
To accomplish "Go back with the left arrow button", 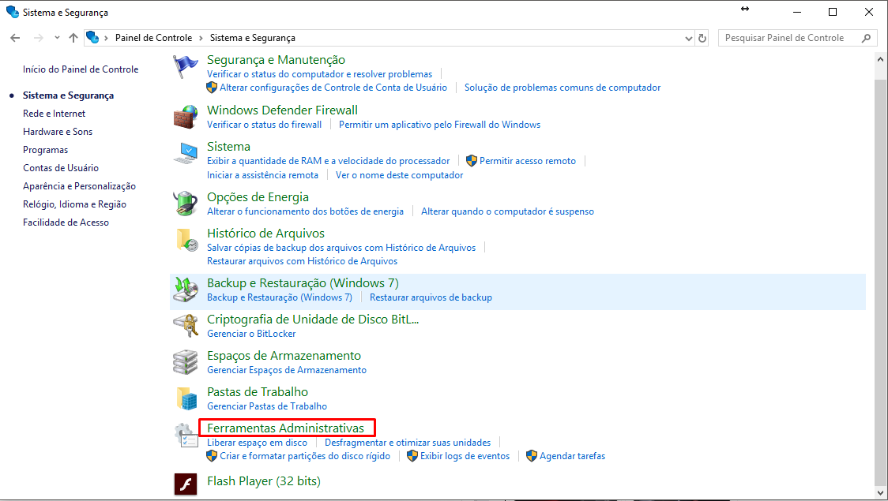I will coord(15,38).
